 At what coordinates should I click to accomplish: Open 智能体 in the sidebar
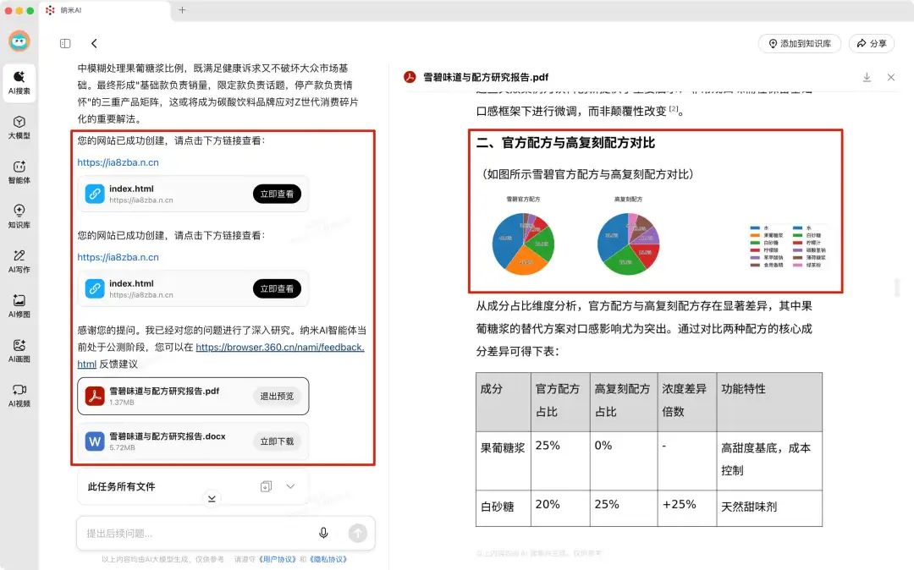(x=19, y=173)
